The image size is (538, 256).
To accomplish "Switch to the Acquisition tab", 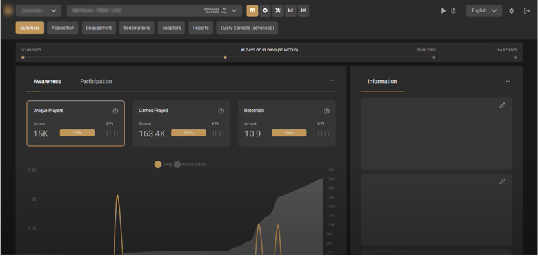I will pyautogui.click(x=63, y=28).
